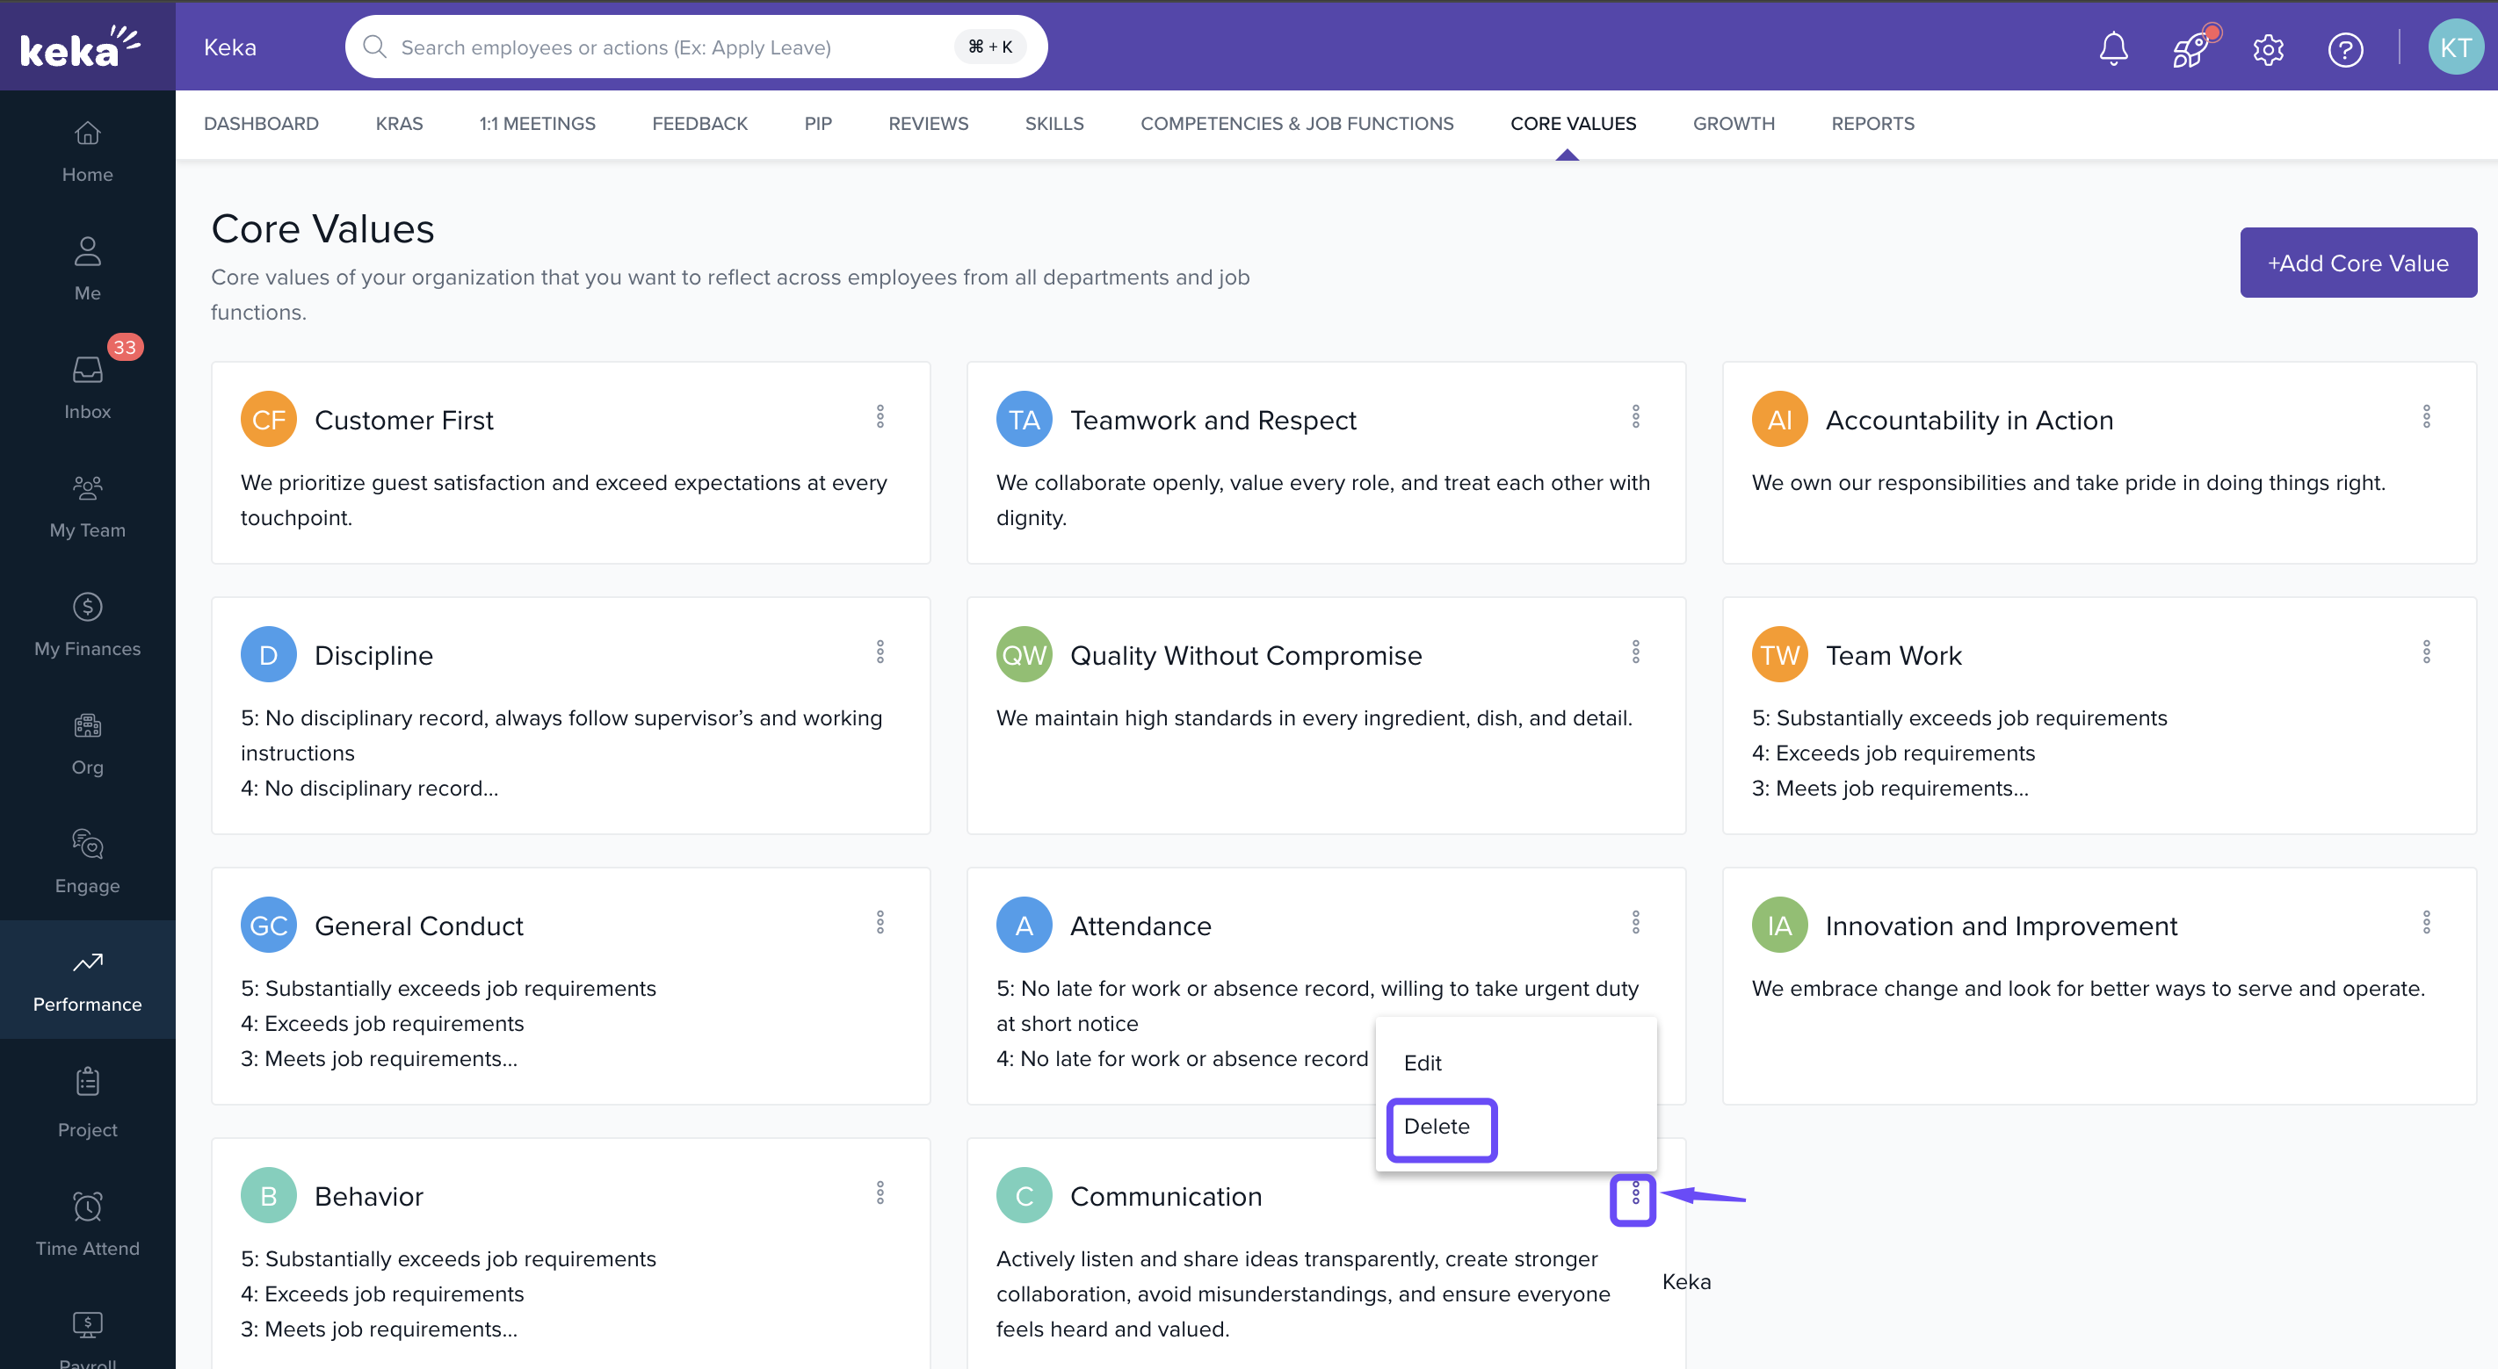The width and height of the screenshot is (2498, 1369).
Task: Switch to the Competencies & Job Functions tab
Action: [x=1295, y=123]
